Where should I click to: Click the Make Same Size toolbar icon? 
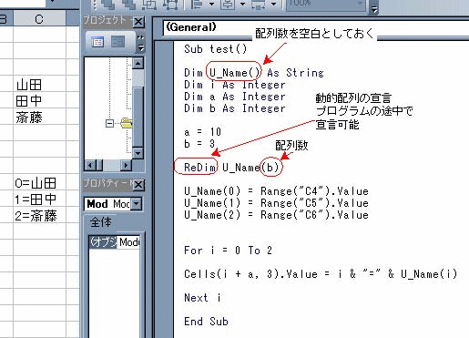point(258,5)
